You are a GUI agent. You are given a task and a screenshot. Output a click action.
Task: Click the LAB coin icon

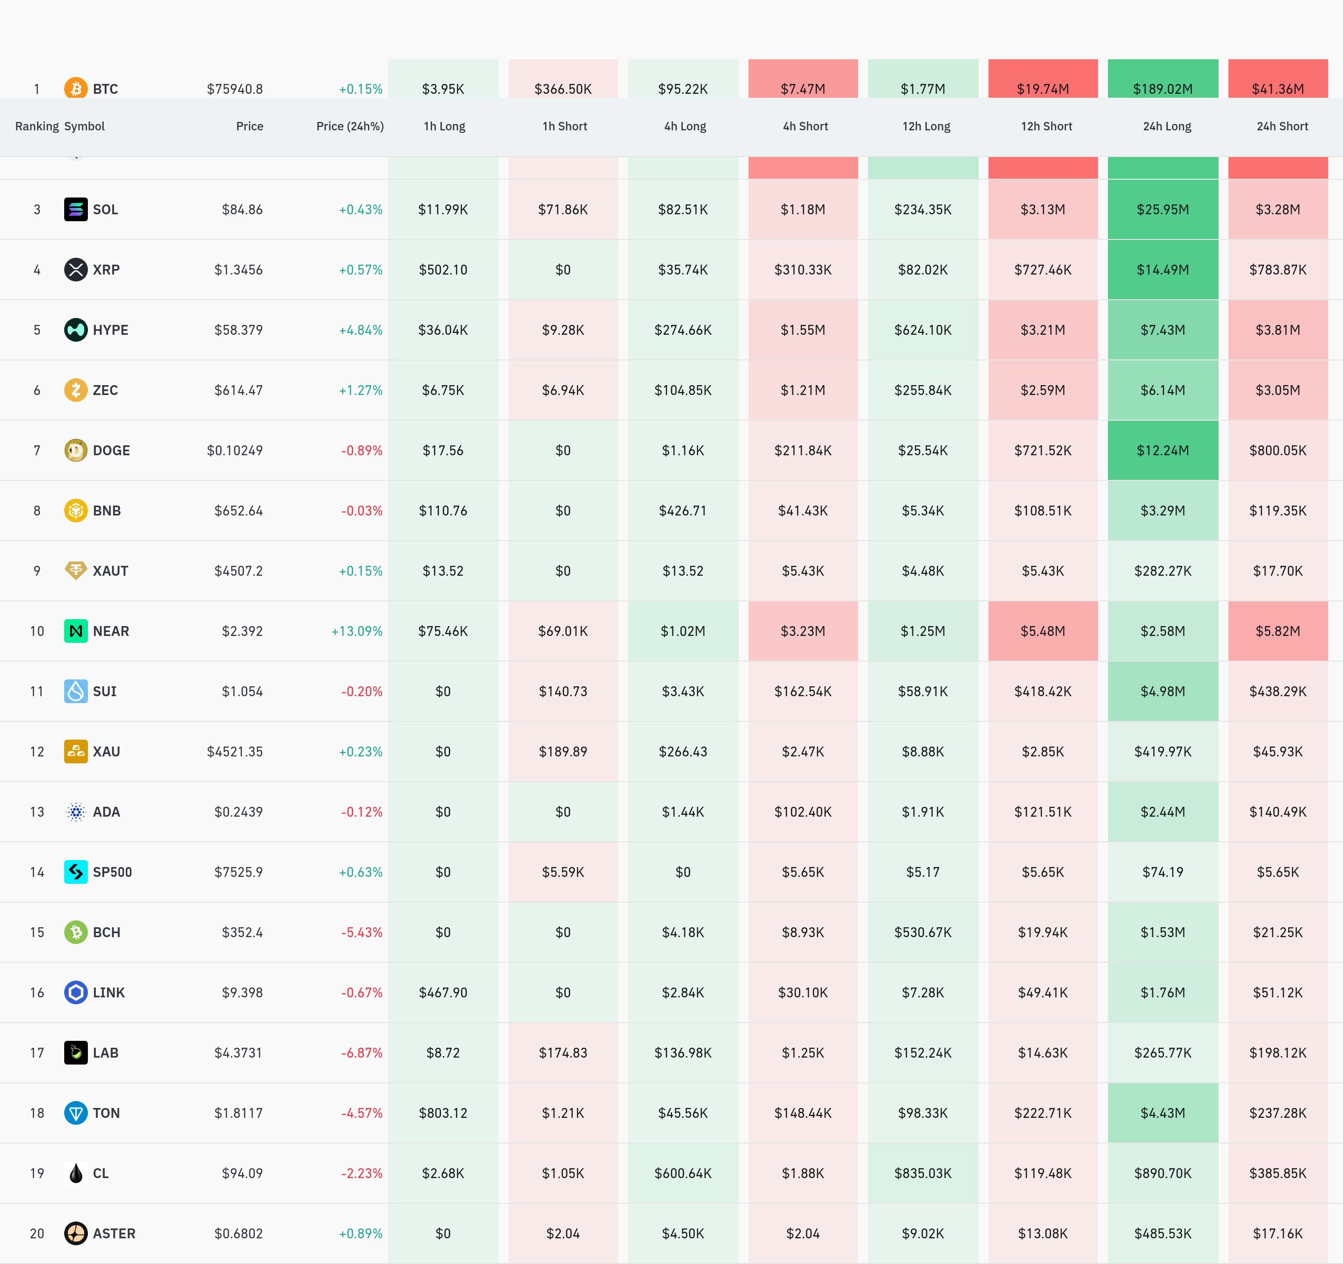[x=76, y=1053]
